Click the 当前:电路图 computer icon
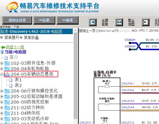 (2, 52)
